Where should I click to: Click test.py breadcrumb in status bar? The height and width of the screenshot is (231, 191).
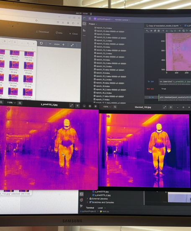pyautogui.click(x=104, y=211)
